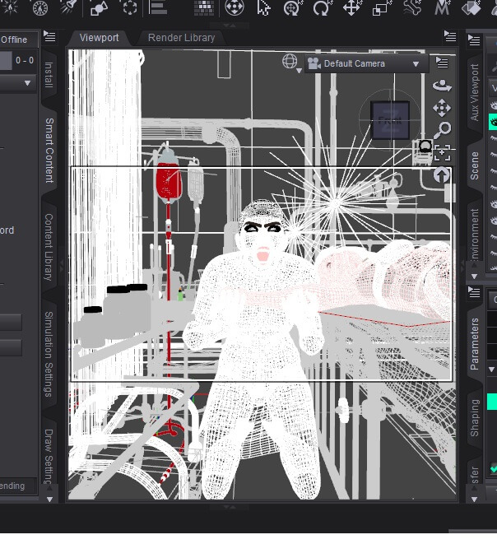Open the viewport options menu beside camera
The image size is (497, 544).
(x=442, y=63)
